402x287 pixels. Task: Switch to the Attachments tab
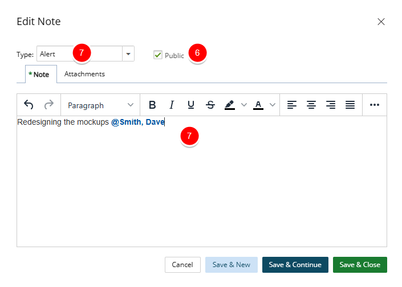click(x=84, y=74)
